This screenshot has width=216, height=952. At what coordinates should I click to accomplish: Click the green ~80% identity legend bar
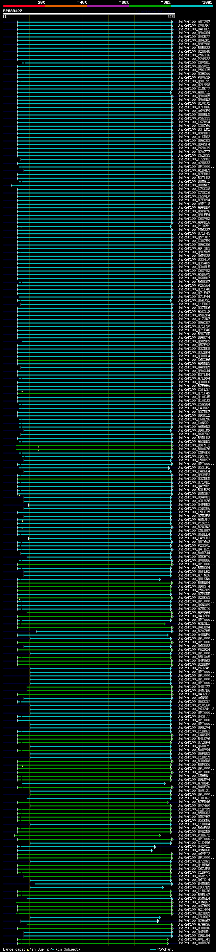pos(150,6)
